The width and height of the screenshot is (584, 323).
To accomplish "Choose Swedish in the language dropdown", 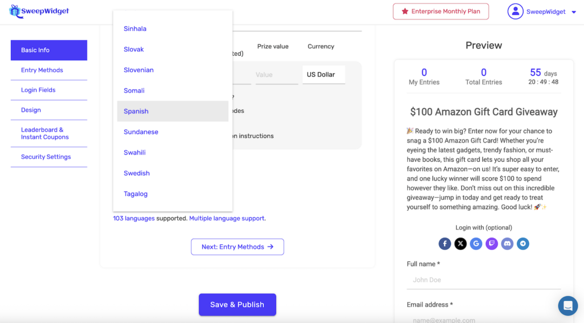I will (137, 173).
